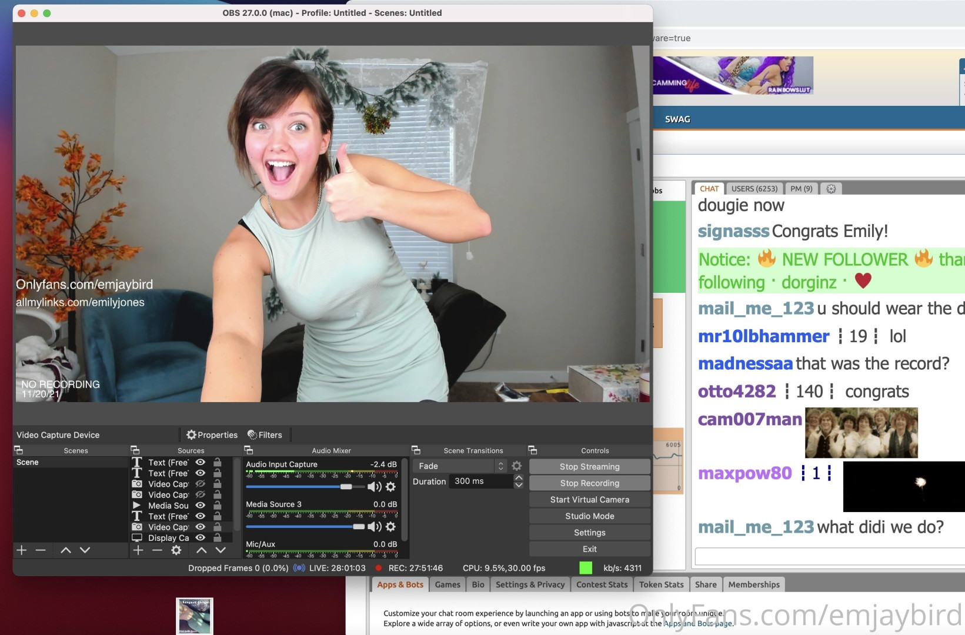
Task: Open source properties gear below Sources list
Action: click(x=176, y=550)
